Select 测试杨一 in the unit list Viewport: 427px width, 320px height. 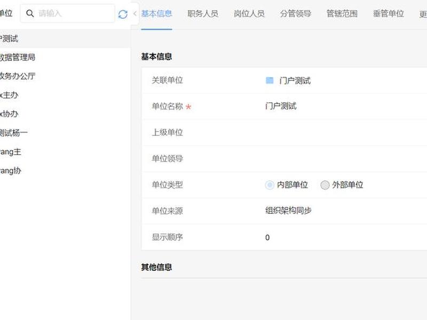tap(65, 133)
